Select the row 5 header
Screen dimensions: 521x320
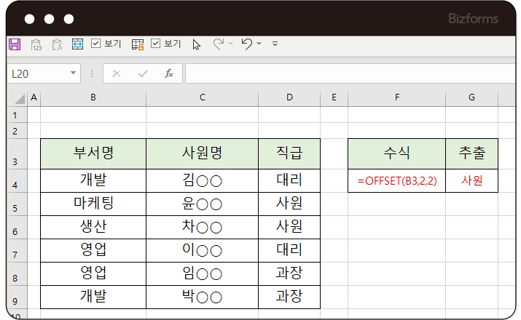[x=16, y=208]
